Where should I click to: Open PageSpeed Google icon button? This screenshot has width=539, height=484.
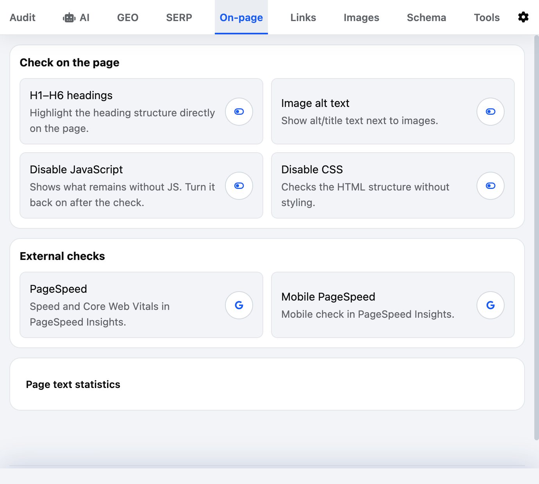[239, 305]
